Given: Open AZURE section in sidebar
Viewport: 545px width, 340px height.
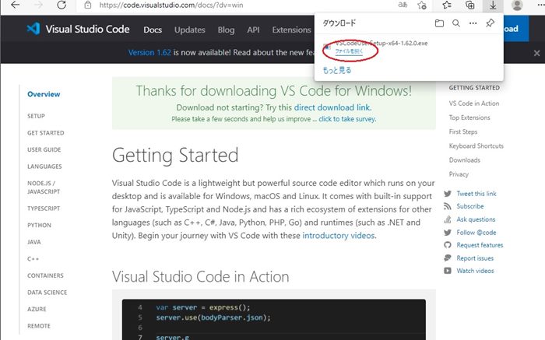Looking at the screenshot, I should [37, 309].
